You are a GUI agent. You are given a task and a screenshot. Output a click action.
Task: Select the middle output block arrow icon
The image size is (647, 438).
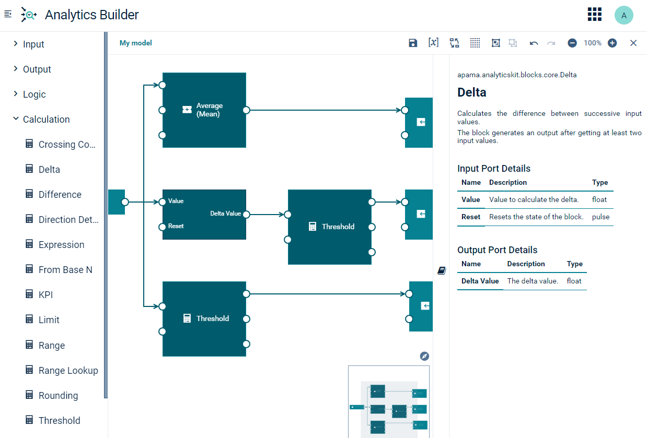click(x=421, y=214)
